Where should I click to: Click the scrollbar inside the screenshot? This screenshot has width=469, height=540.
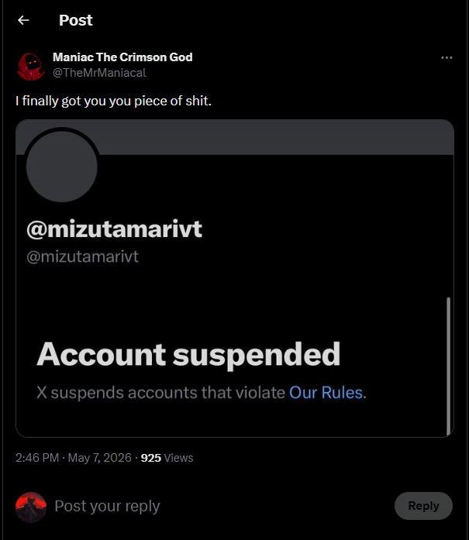pyautogui.click(x=448, y=366)
